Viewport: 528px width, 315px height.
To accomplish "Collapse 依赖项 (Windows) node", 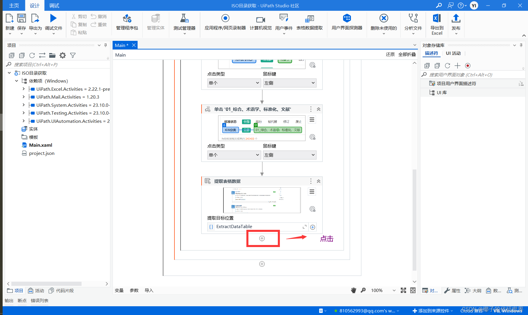I will pos(17,81).
